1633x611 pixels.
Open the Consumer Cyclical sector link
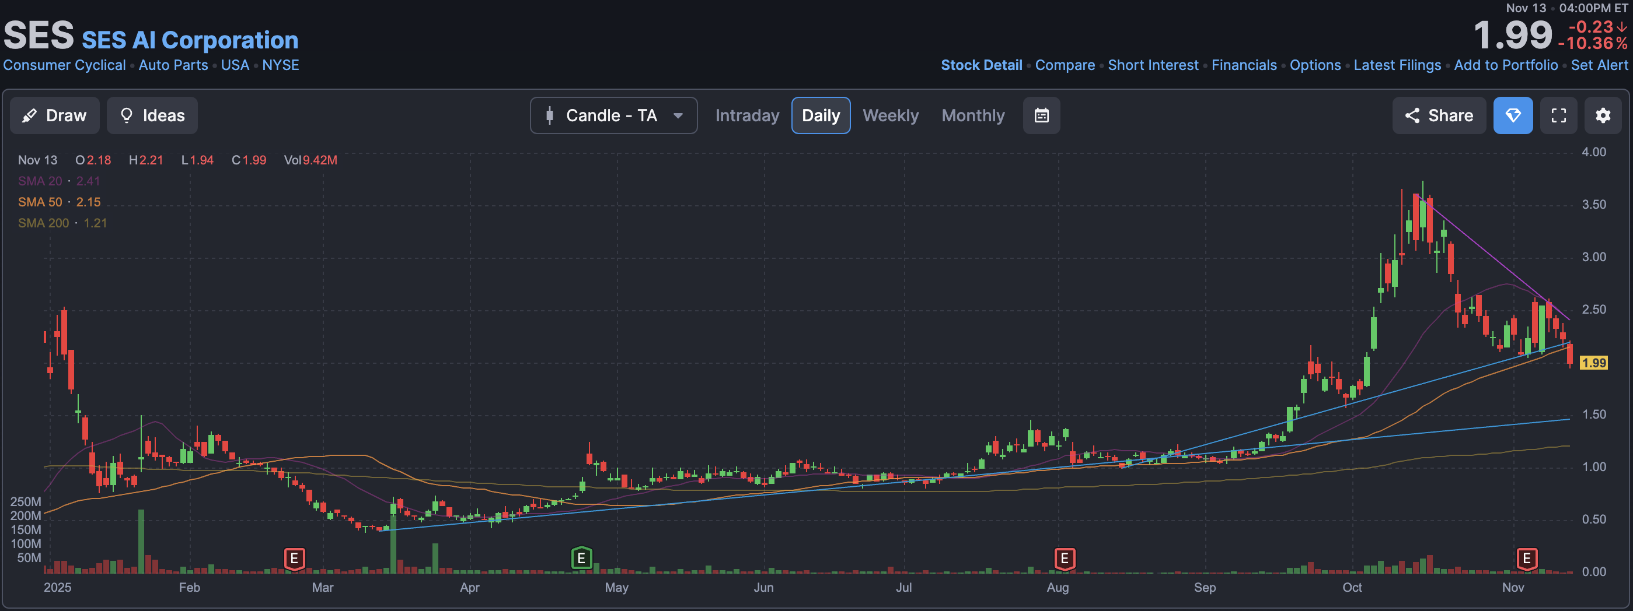click(x=64, y=65)
